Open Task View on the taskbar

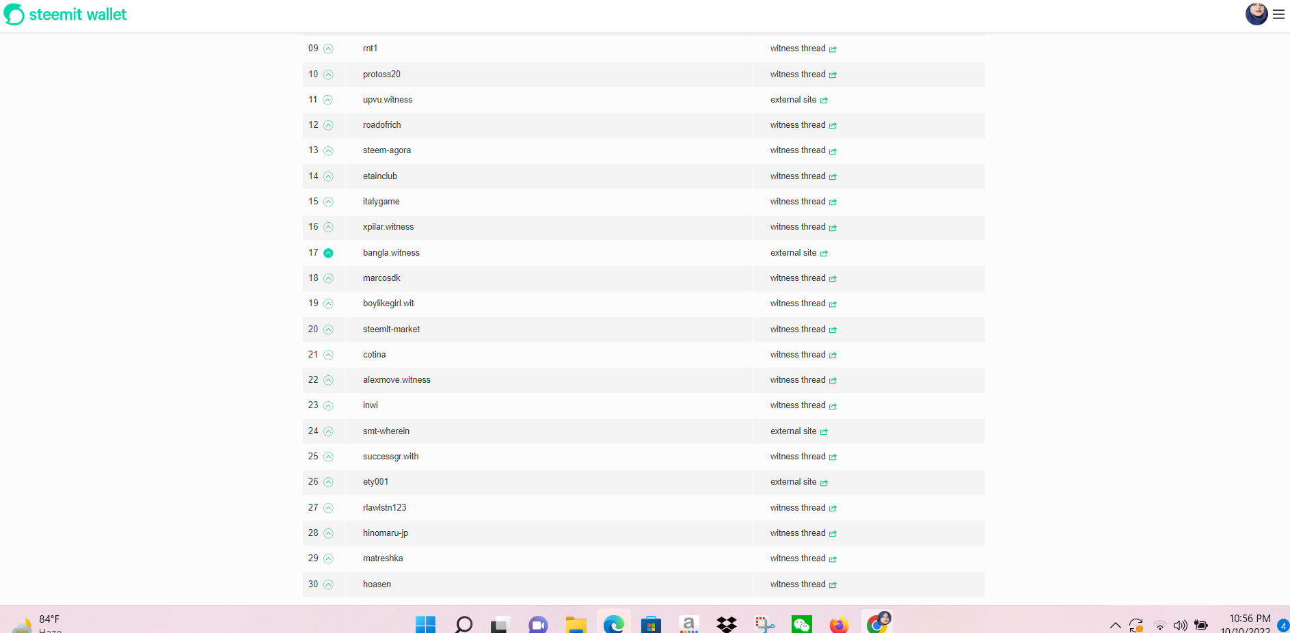pos(501,624)
